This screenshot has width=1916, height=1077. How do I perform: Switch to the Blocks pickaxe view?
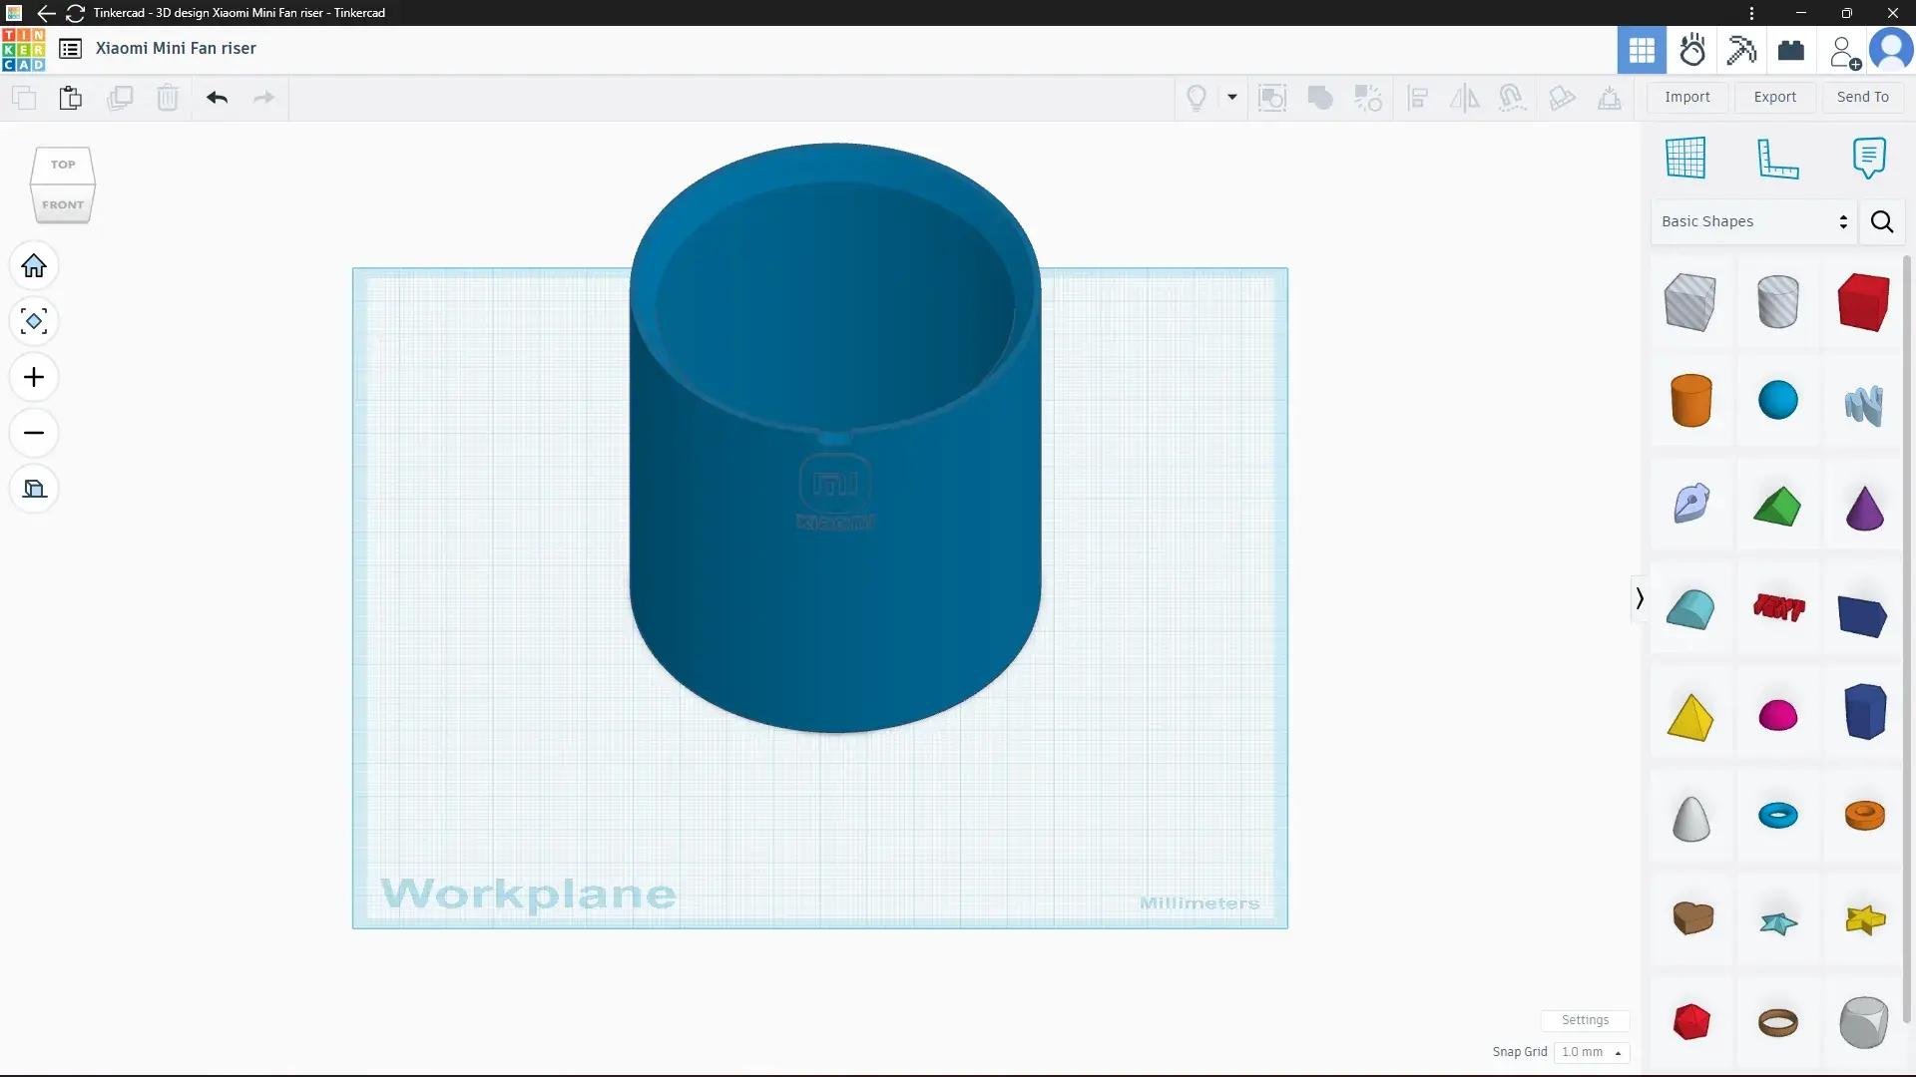(x=1741, y=50)
